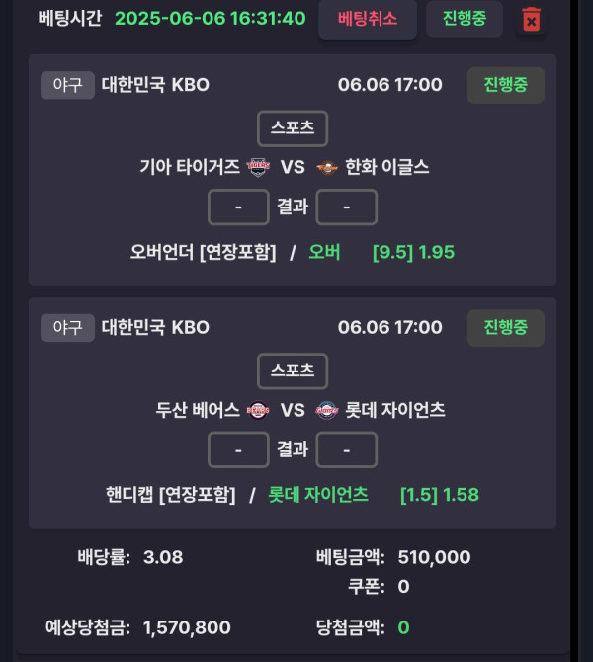
Task: Select the 야구 tag on the Kia match
Action: click(67, 85)
